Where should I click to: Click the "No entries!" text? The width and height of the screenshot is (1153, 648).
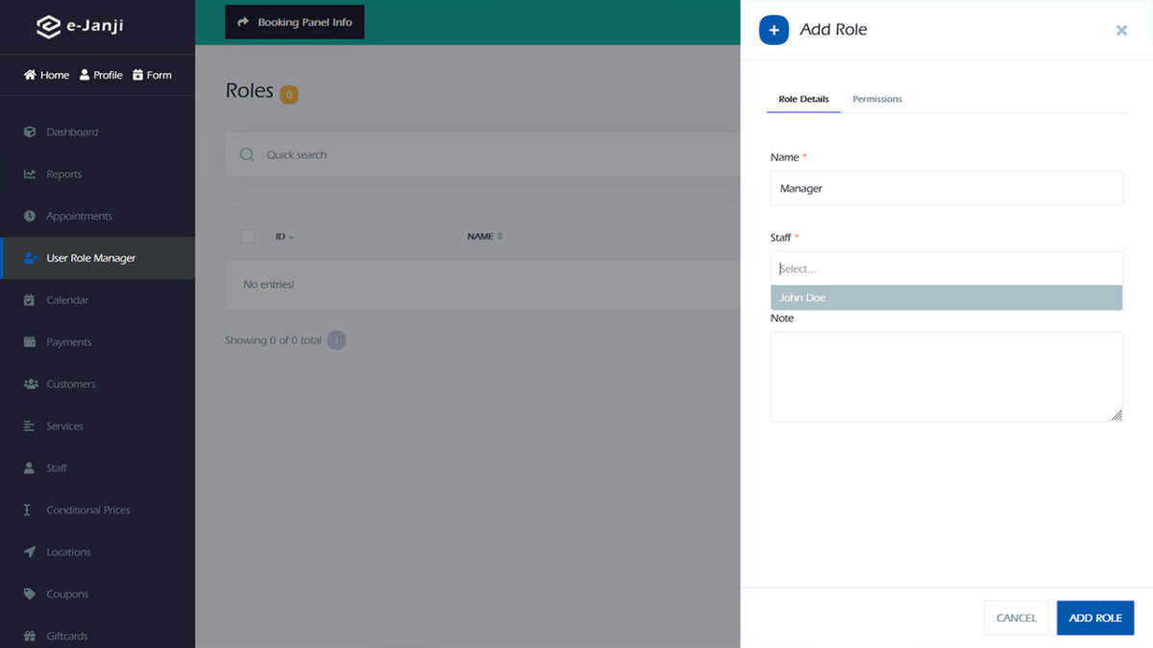(269, 284)
